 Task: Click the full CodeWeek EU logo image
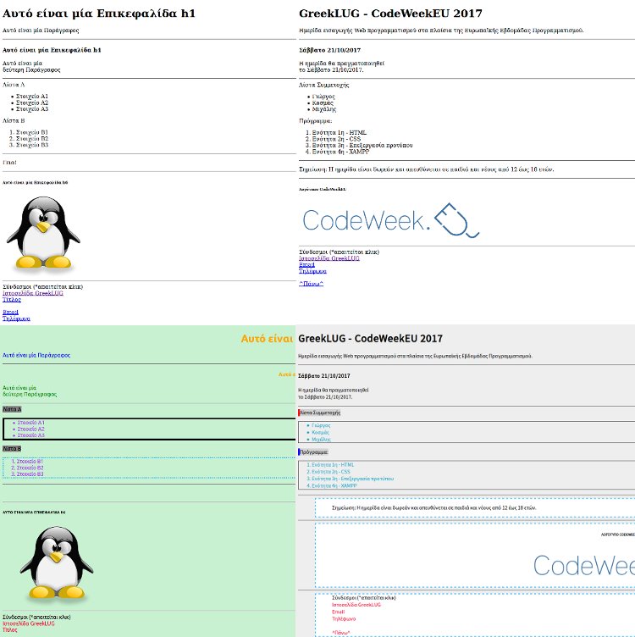391,220
